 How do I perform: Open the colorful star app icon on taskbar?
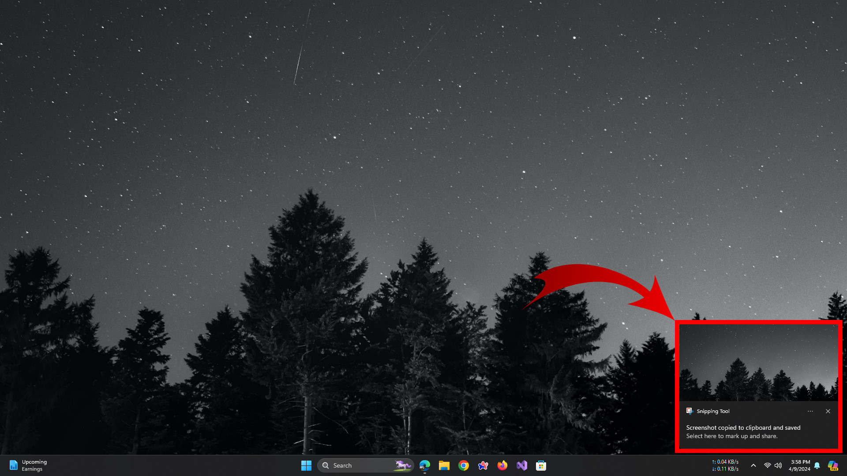483,465
